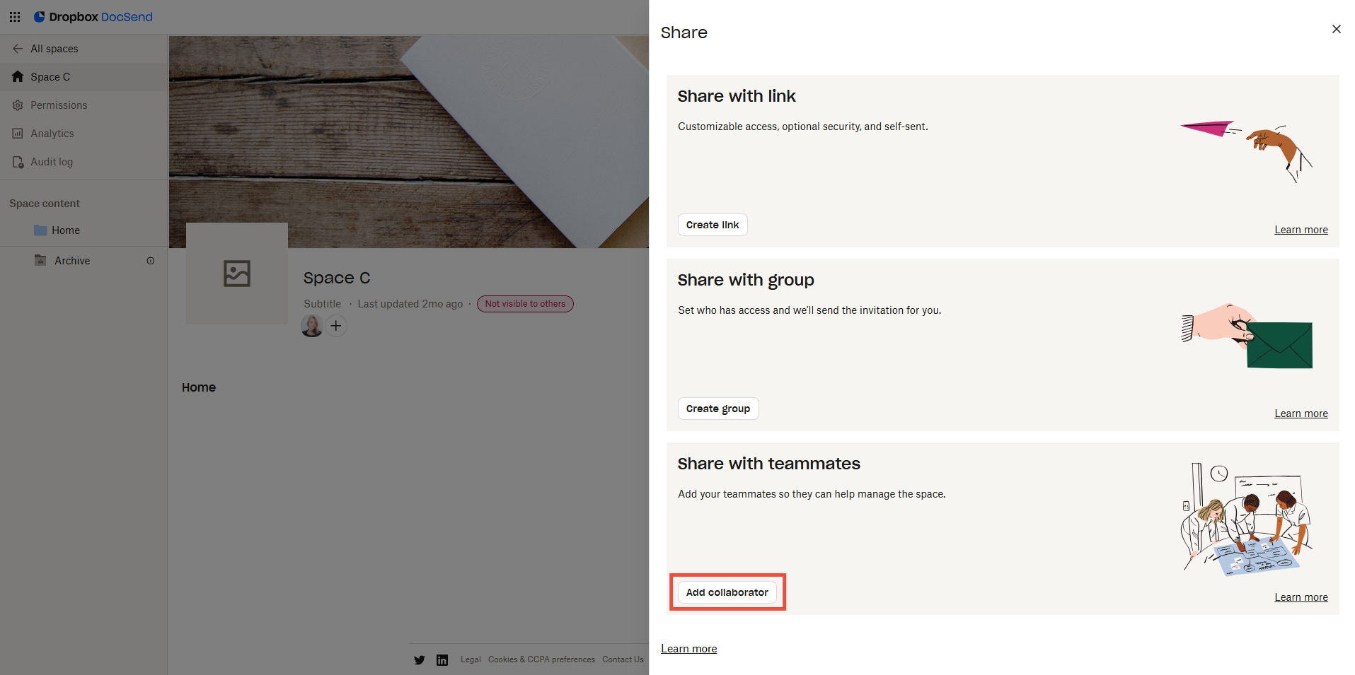
Task: Open Permissions in the sidebar
Action: coord(59,105)
